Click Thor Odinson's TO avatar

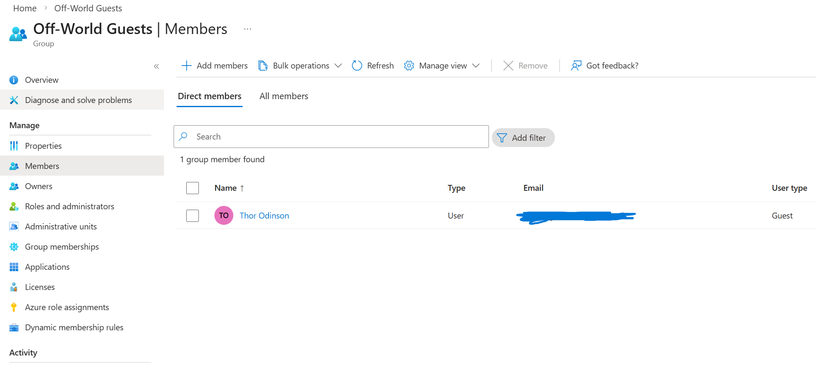click(224, 216)
